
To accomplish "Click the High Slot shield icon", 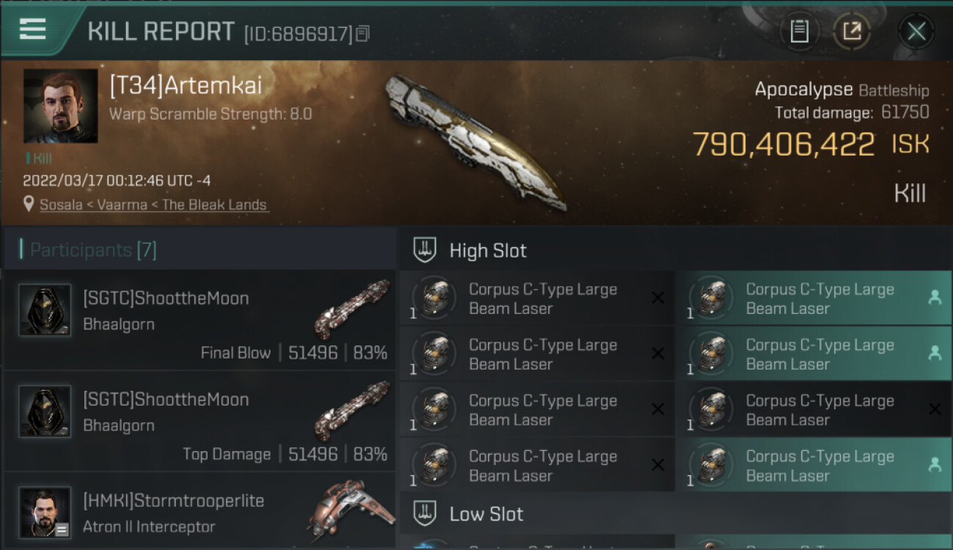I will (425, 250).
